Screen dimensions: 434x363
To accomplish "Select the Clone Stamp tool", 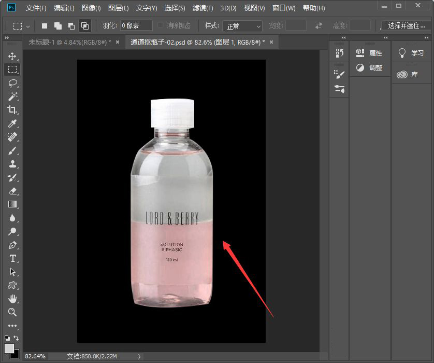I will click(12, 164).
